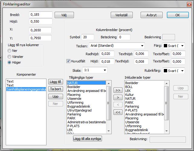Click the Huvudfält row Textoffset field

tap(178, 61)
